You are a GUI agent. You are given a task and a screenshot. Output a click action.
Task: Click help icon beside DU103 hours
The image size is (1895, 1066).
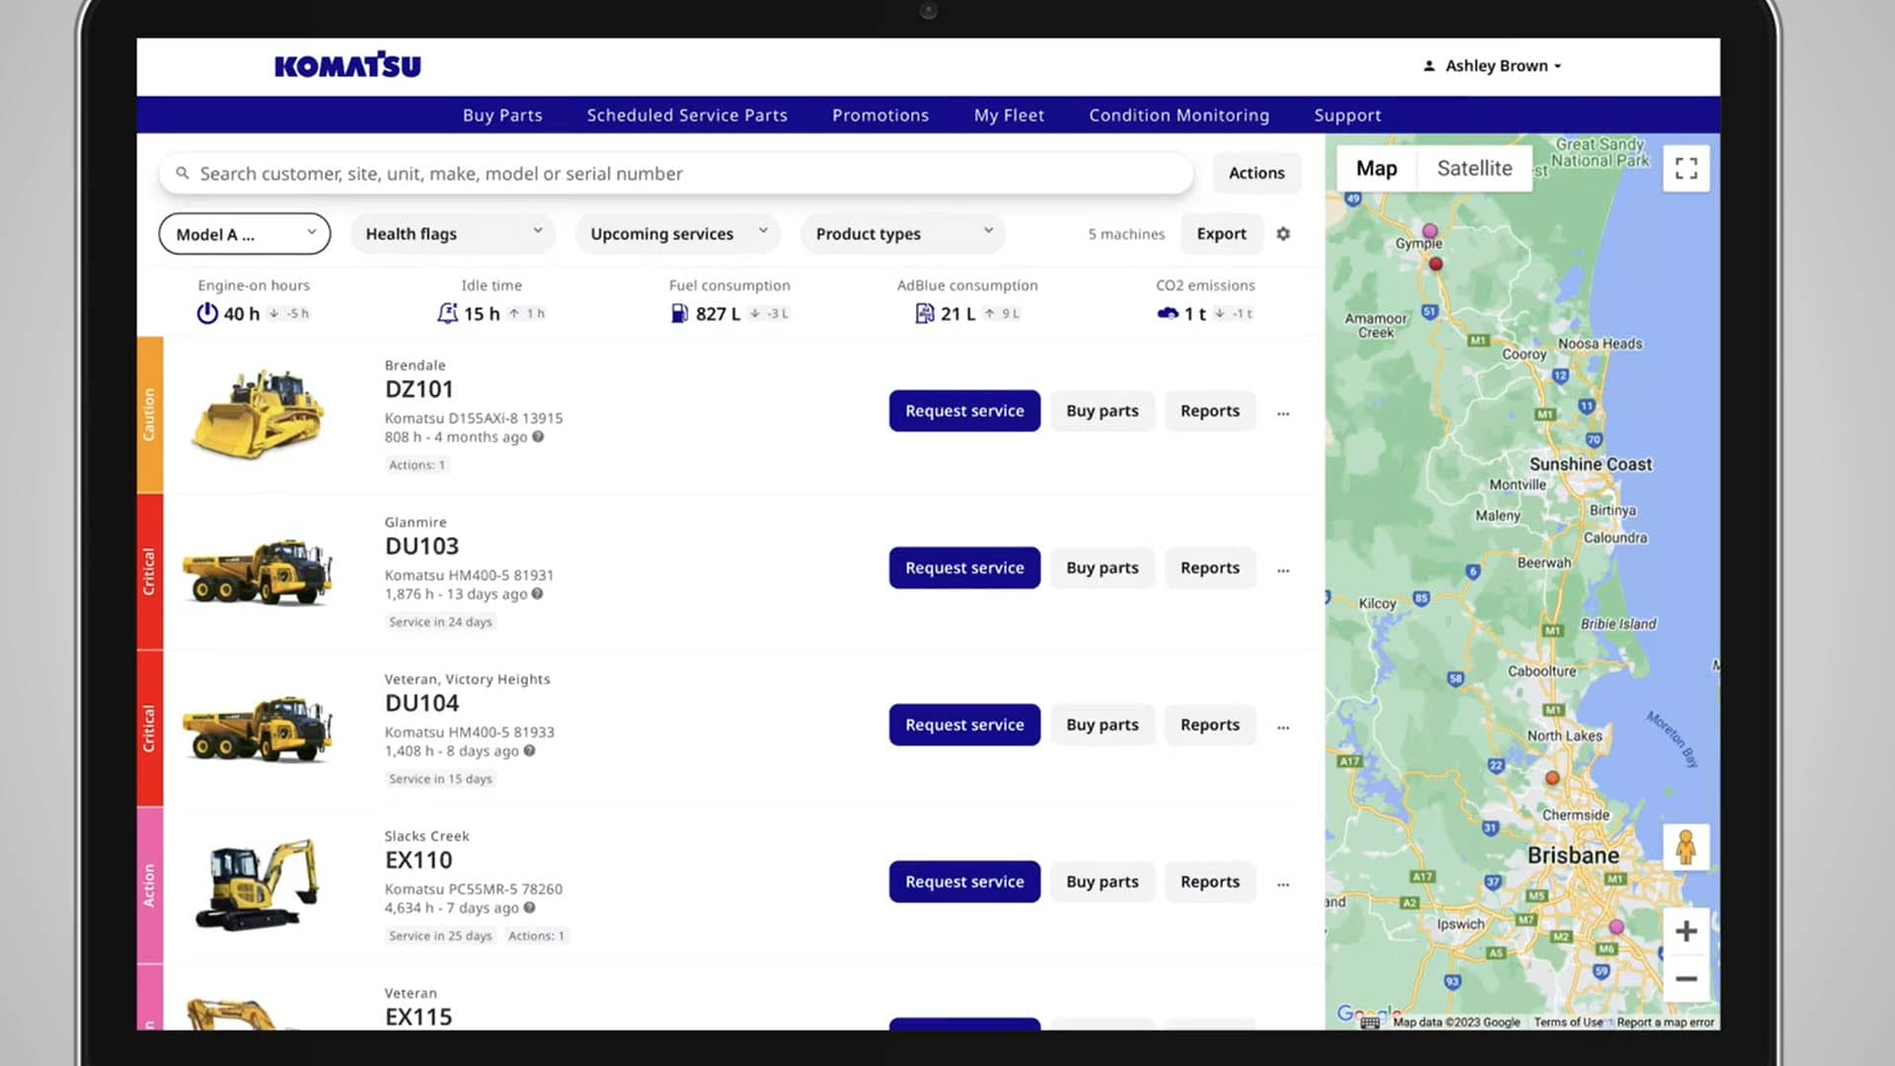click(537, 594)
